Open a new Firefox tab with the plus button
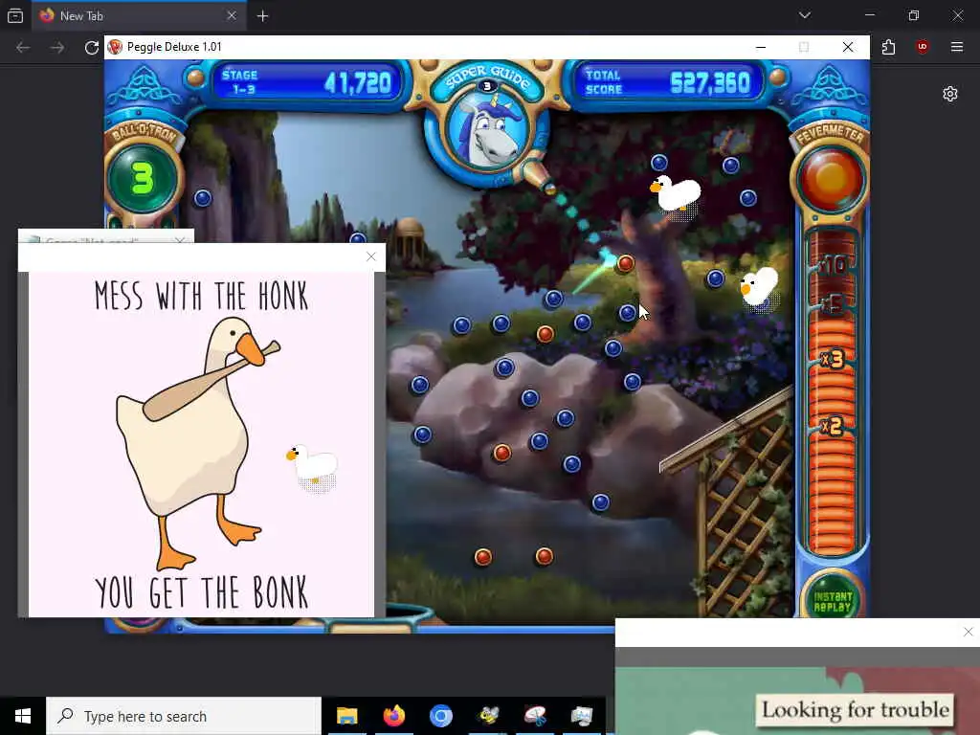Viewport: 980px width, 735px height. 262,16
